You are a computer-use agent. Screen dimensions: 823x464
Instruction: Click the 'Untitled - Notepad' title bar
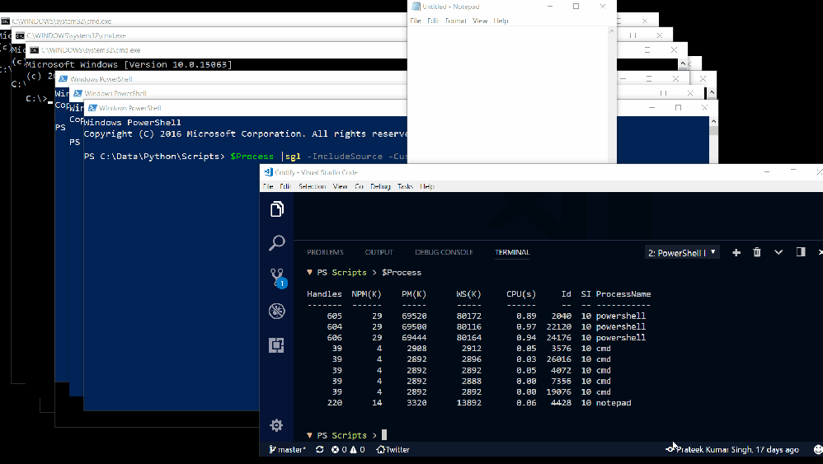[512, 7]
